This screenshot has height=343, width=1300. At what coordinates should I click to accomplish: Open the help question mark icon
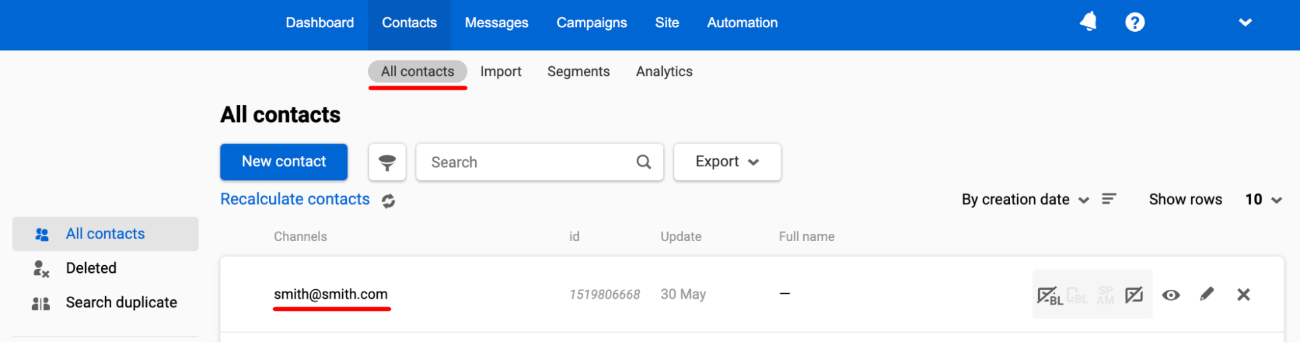[x=1135, y=22]
